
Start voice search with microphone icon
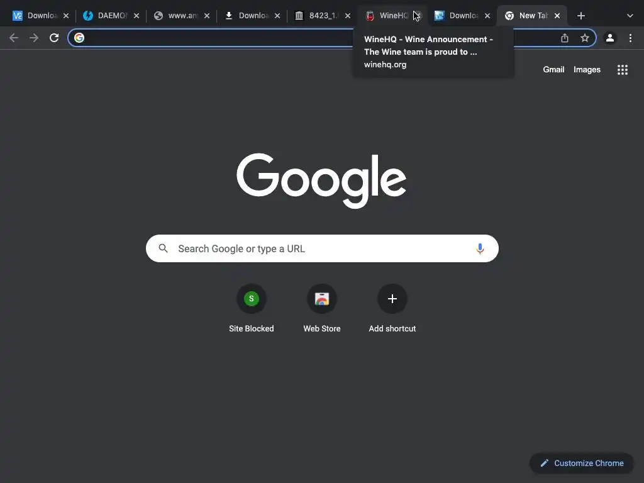click(480, 248)
